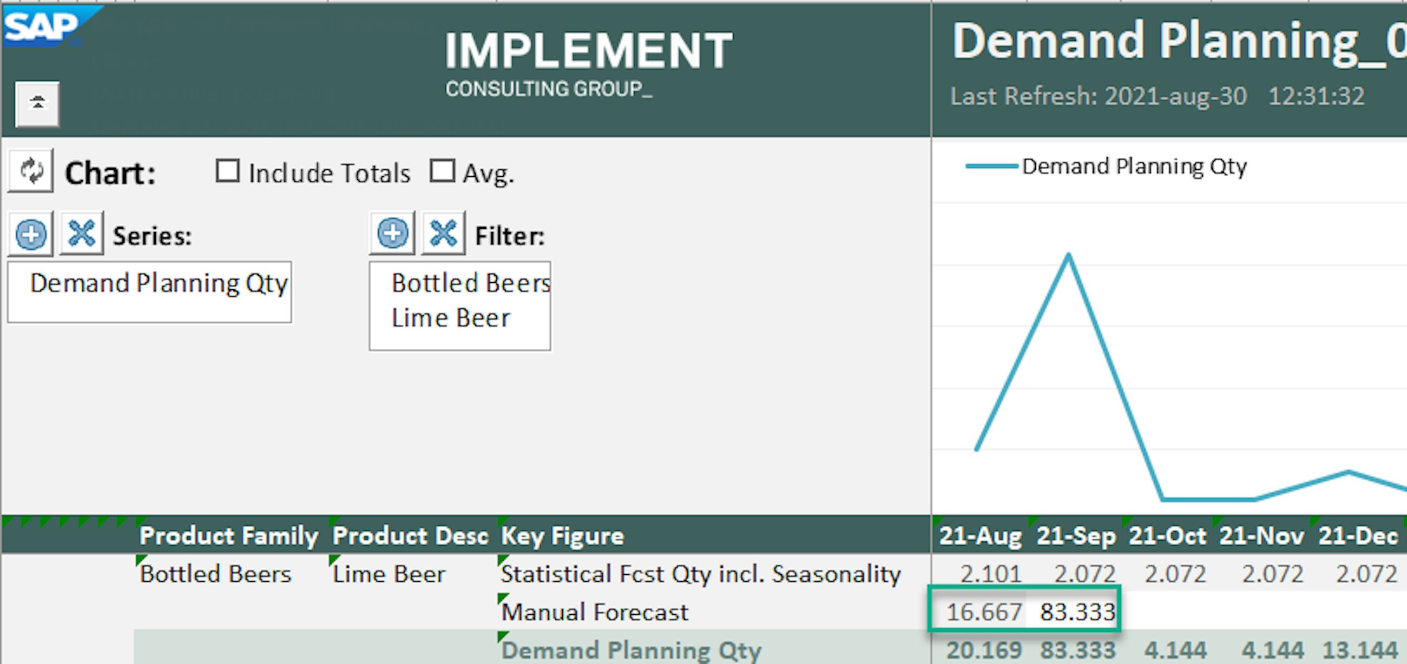Click the SAP logo
This screenshot has height=664, width=1407.
point(42,26)
